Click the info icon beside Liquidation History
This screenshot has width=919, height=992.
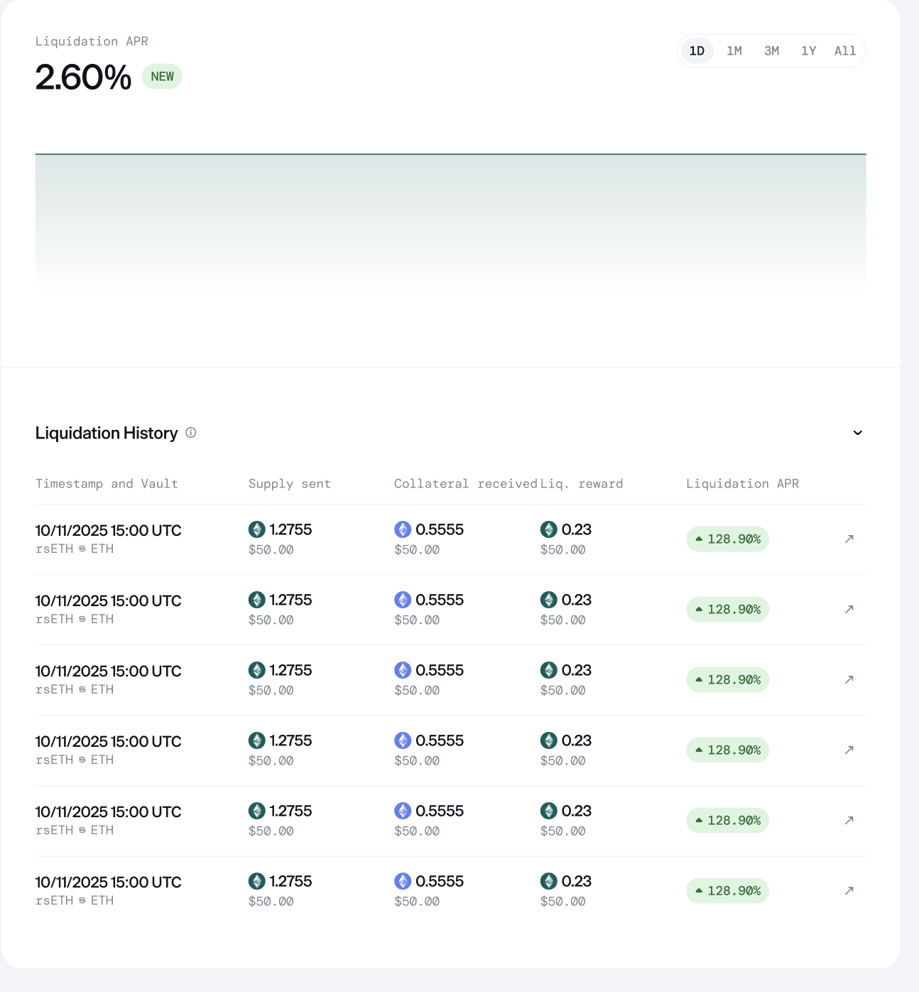[191, 433]
